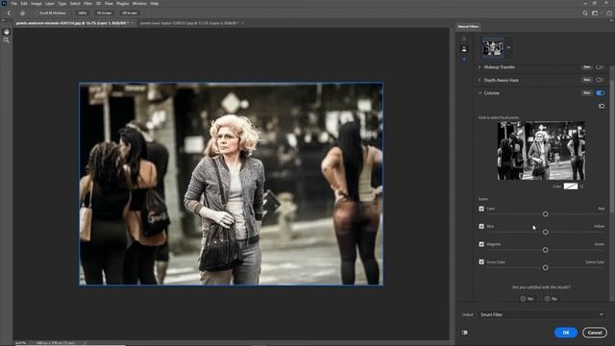Close the second document tab
Screen dimensions: 615x346
click(x=242, y=23)
